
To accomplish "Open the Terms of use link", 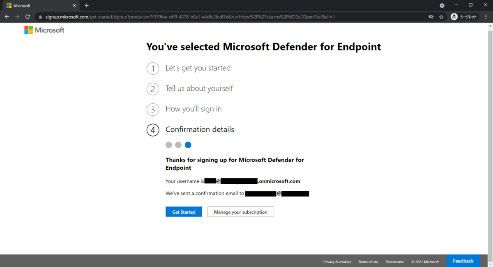I will click(368, 262).
